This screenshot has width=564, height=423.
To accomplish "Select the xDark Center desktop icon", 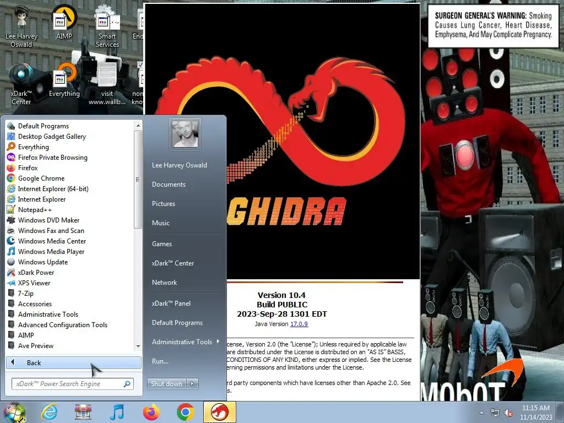I will (x=21, y=84).
